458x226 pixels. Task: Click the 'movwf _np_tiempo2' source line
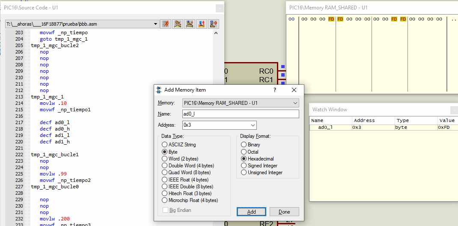point(65,180)
